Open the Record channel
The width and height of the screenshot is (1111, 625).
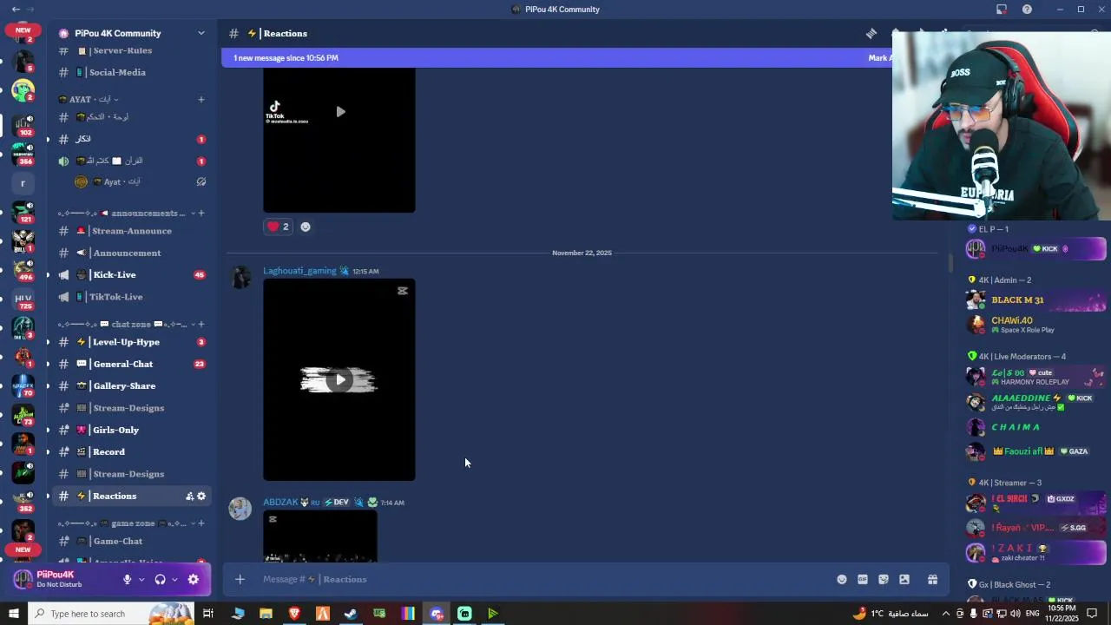click(130, 451)
